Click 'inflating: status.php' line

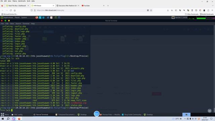coord(14,53)
